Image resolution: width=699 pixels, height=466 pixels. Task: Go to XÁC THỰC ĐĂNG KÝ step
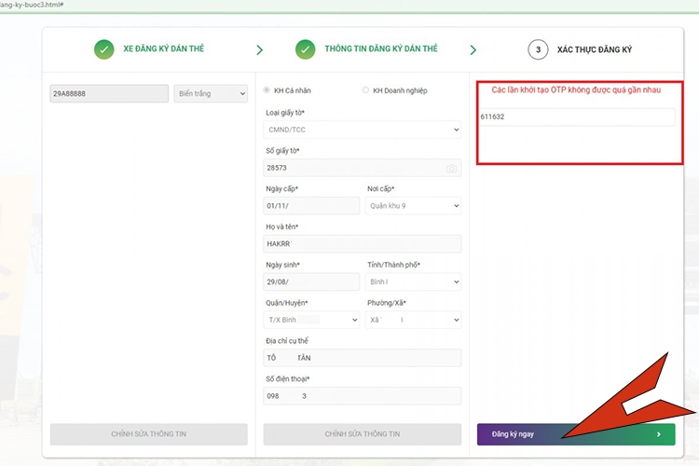pos(595,49)
